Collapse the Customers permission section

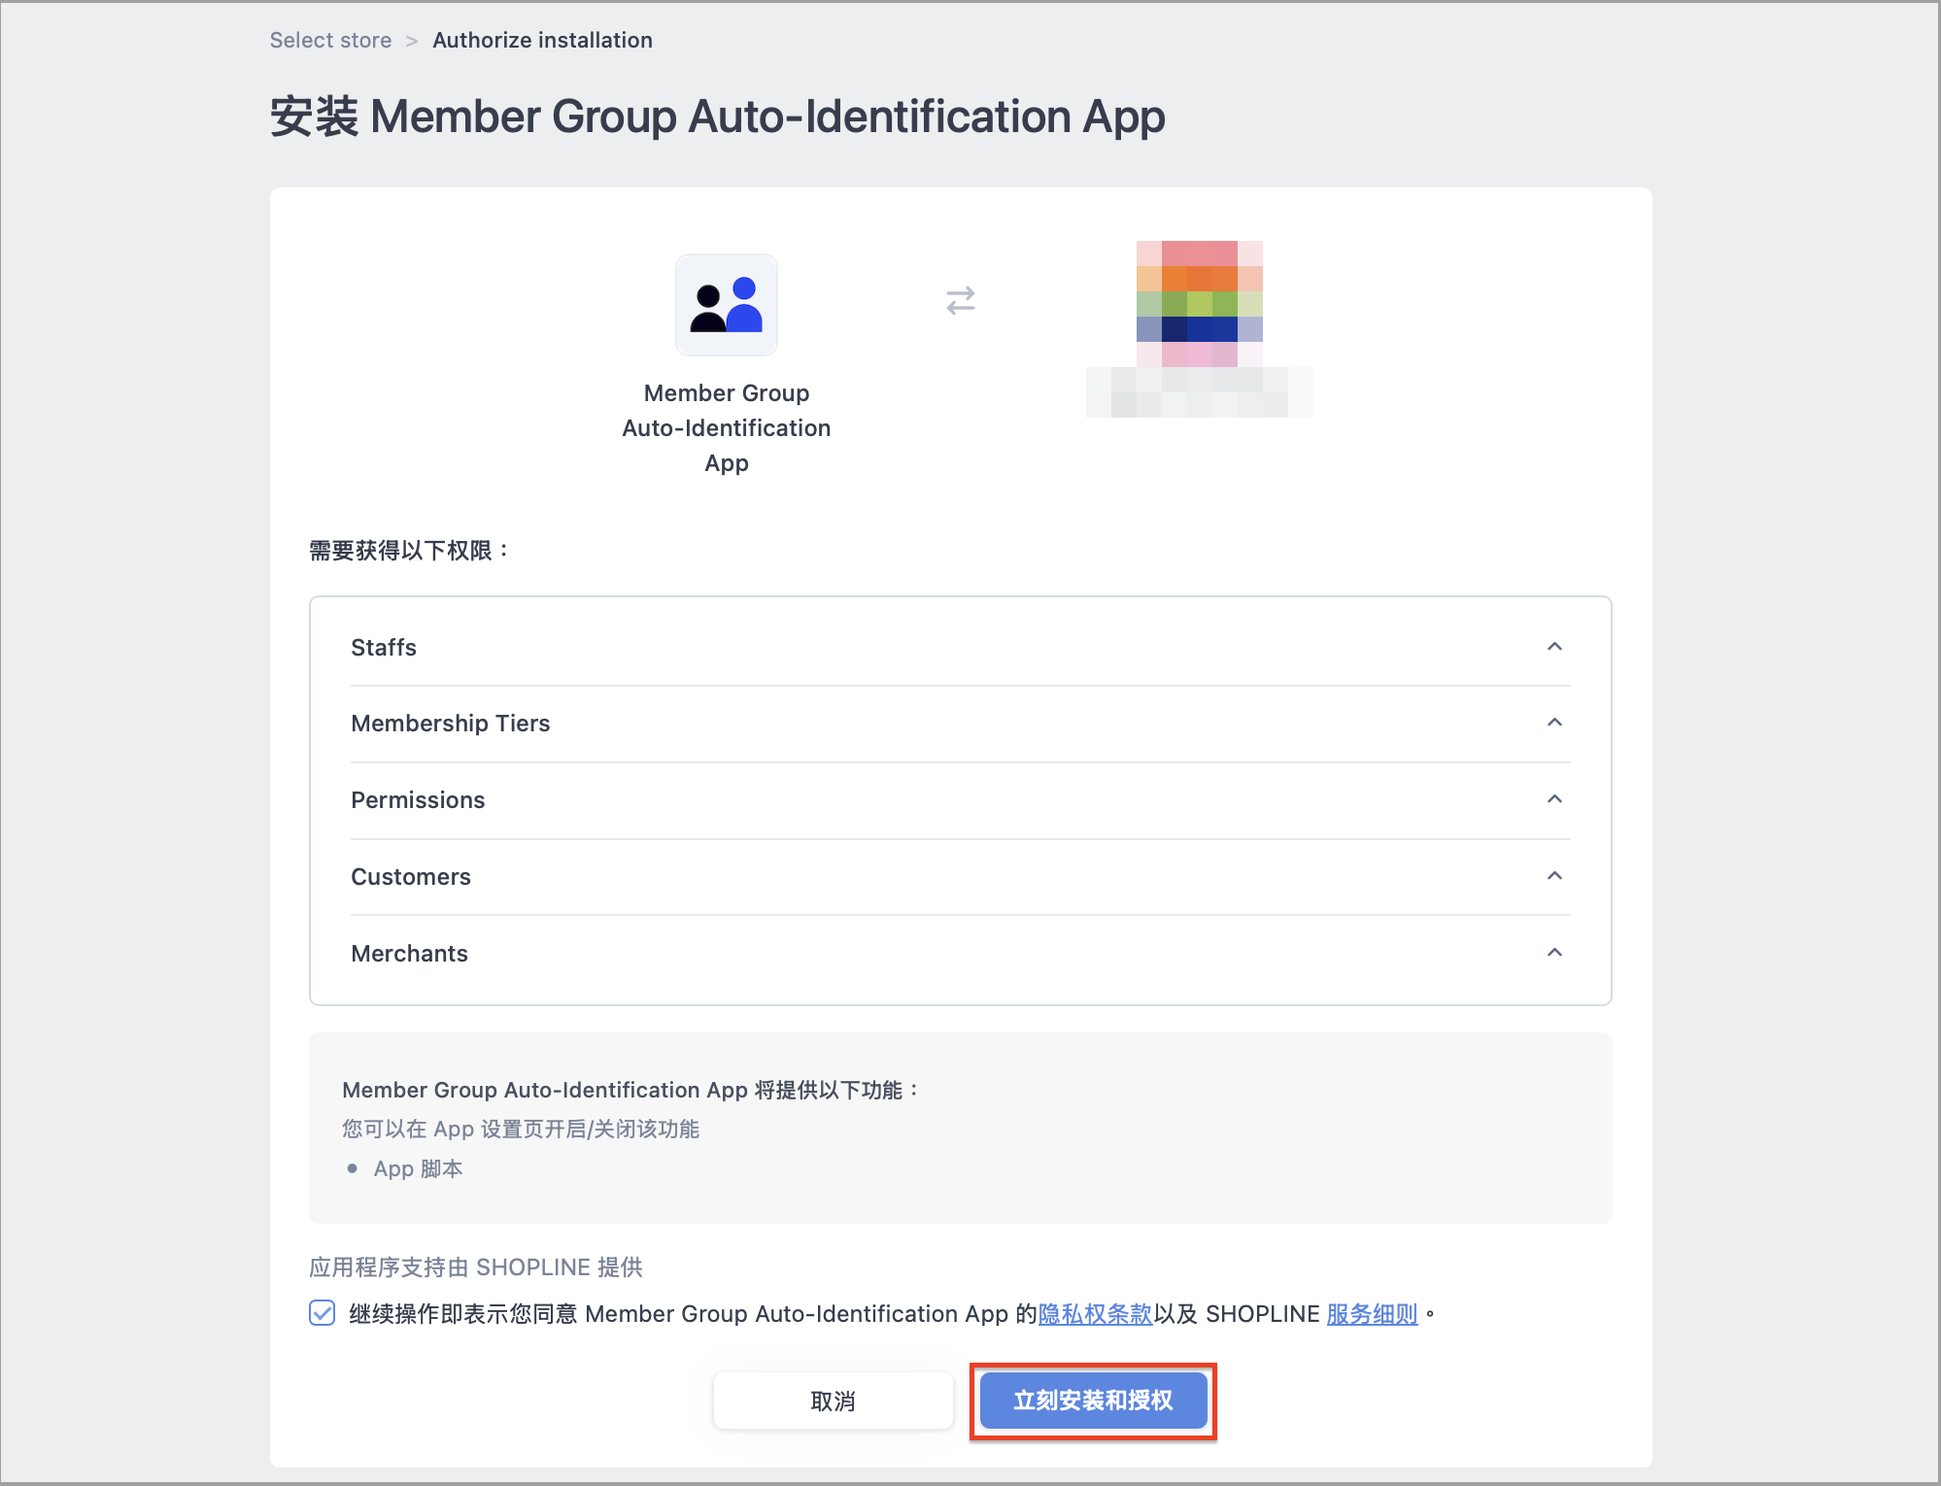tap(1554, 876)
